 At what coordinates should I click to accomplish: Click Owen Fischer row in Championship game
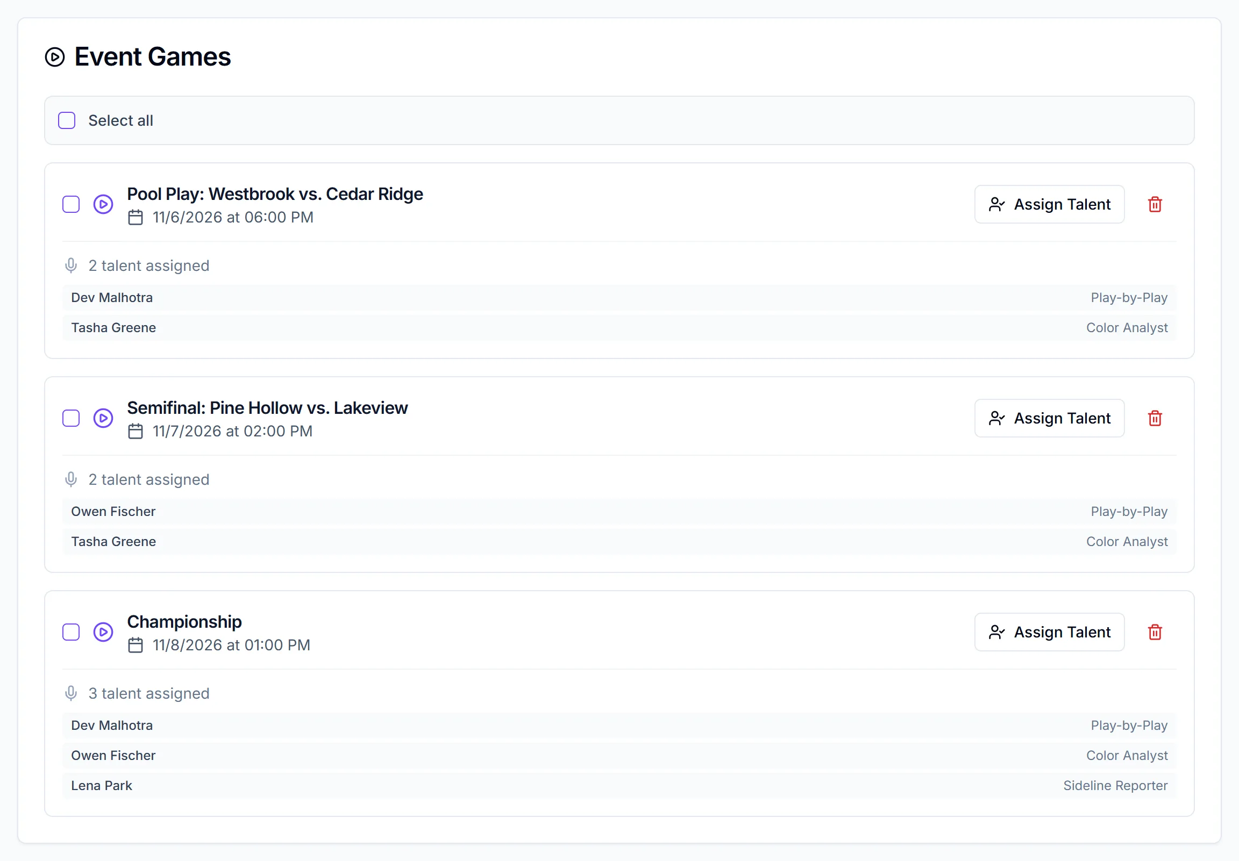(619, 755)
